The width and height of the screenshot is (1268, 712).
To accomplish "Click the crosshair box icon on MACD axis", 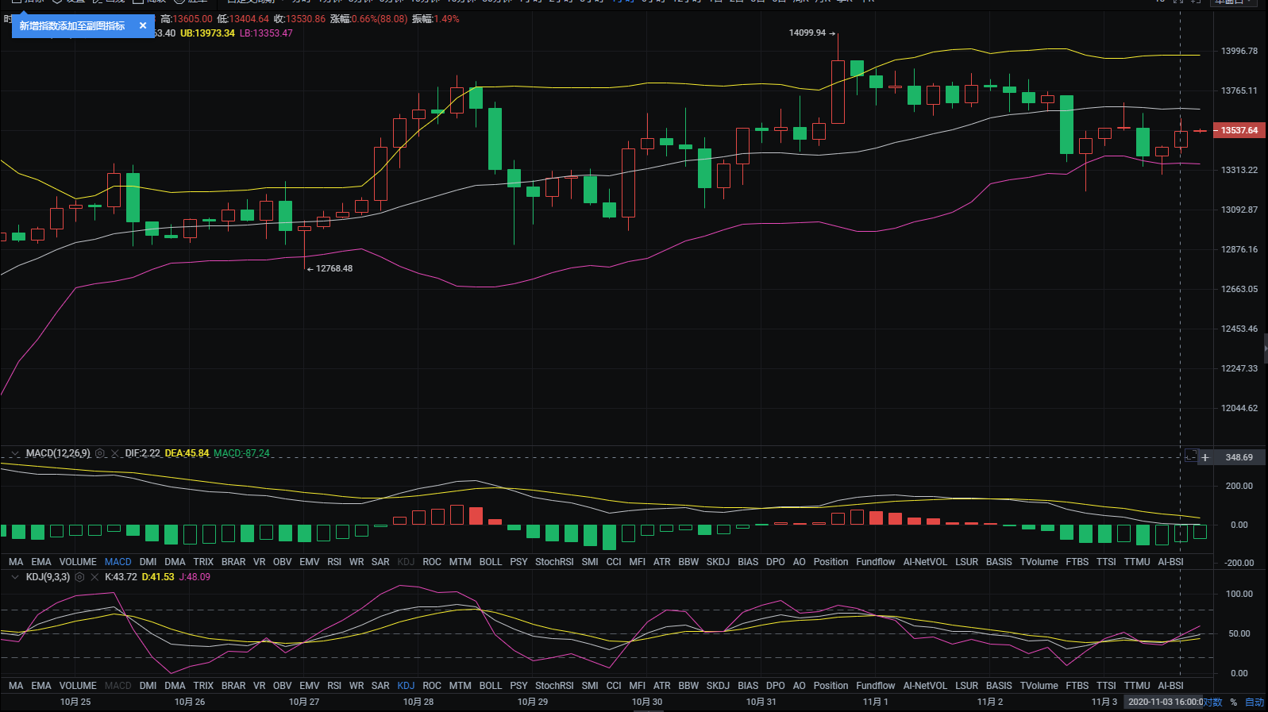I will [1191, 456].
